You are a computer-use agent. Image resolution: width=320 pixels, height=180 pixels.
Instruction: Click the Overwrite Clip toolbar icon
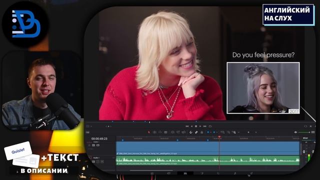point(178,132)
